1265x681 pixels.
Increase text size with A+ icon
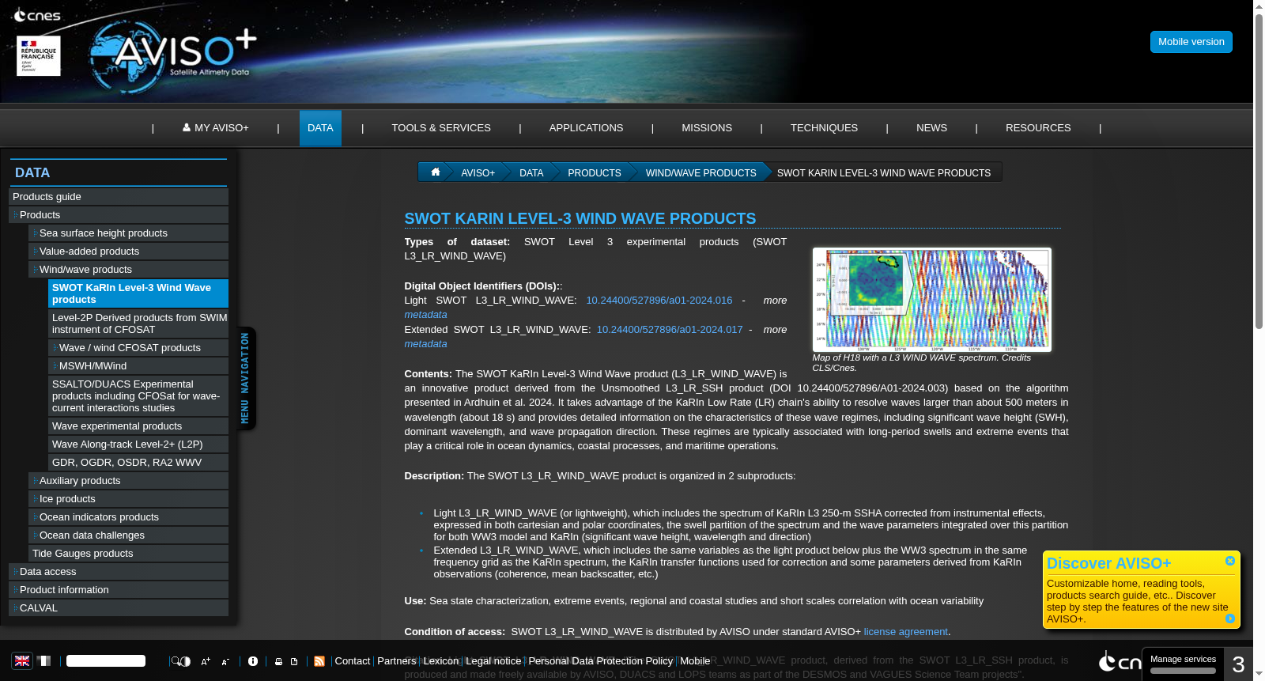click(206, 661)
